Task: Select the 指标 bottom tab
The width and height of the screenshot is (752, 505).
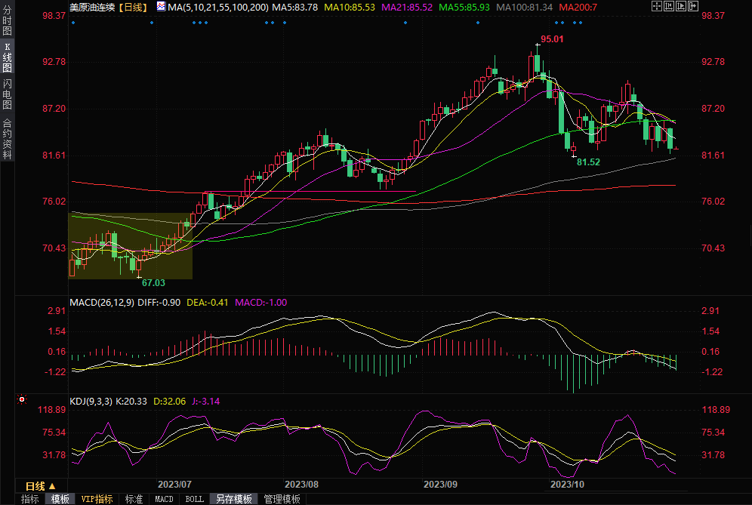Action: (29, 499)
